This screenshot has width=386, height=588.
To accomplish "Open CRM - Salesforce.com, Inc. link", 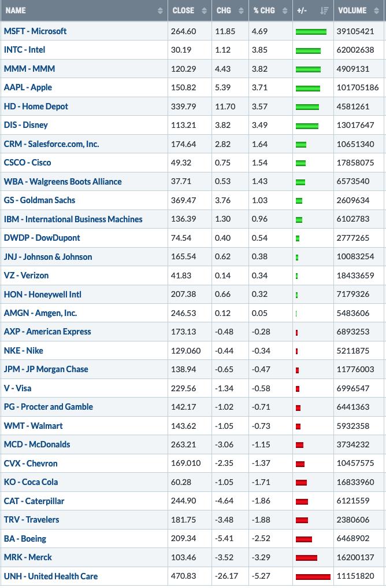I will [x=51, y=144].
